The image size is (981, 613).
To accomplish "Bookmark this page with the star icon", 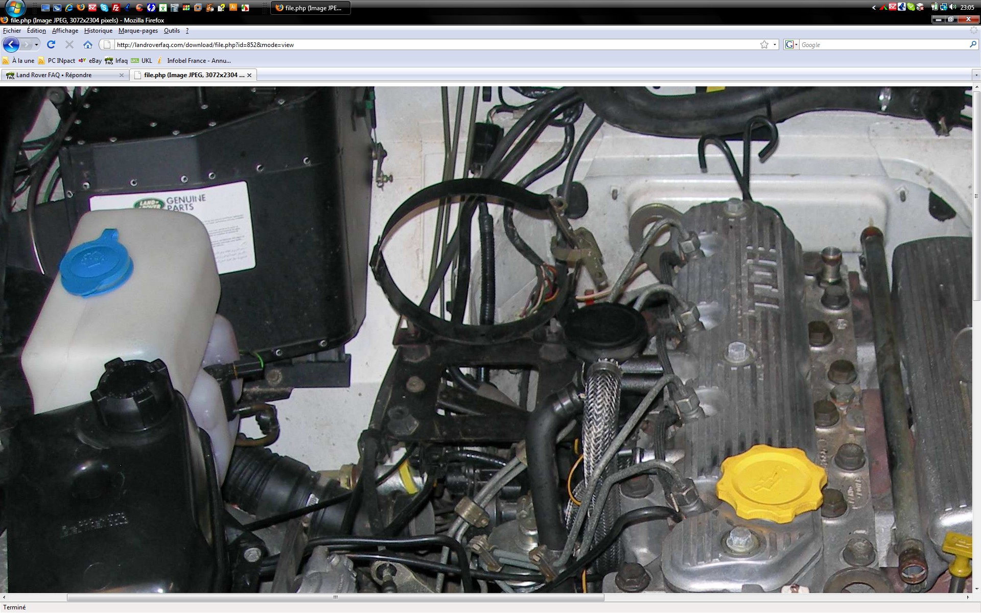I will (764, 44).
